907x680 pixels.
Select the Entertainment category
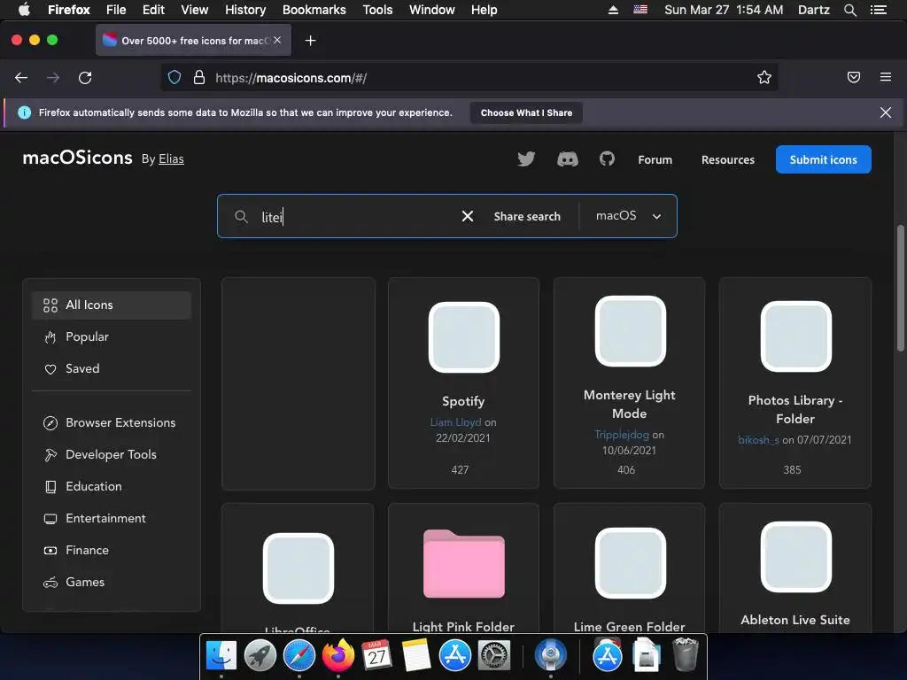(x=112, y=518)
